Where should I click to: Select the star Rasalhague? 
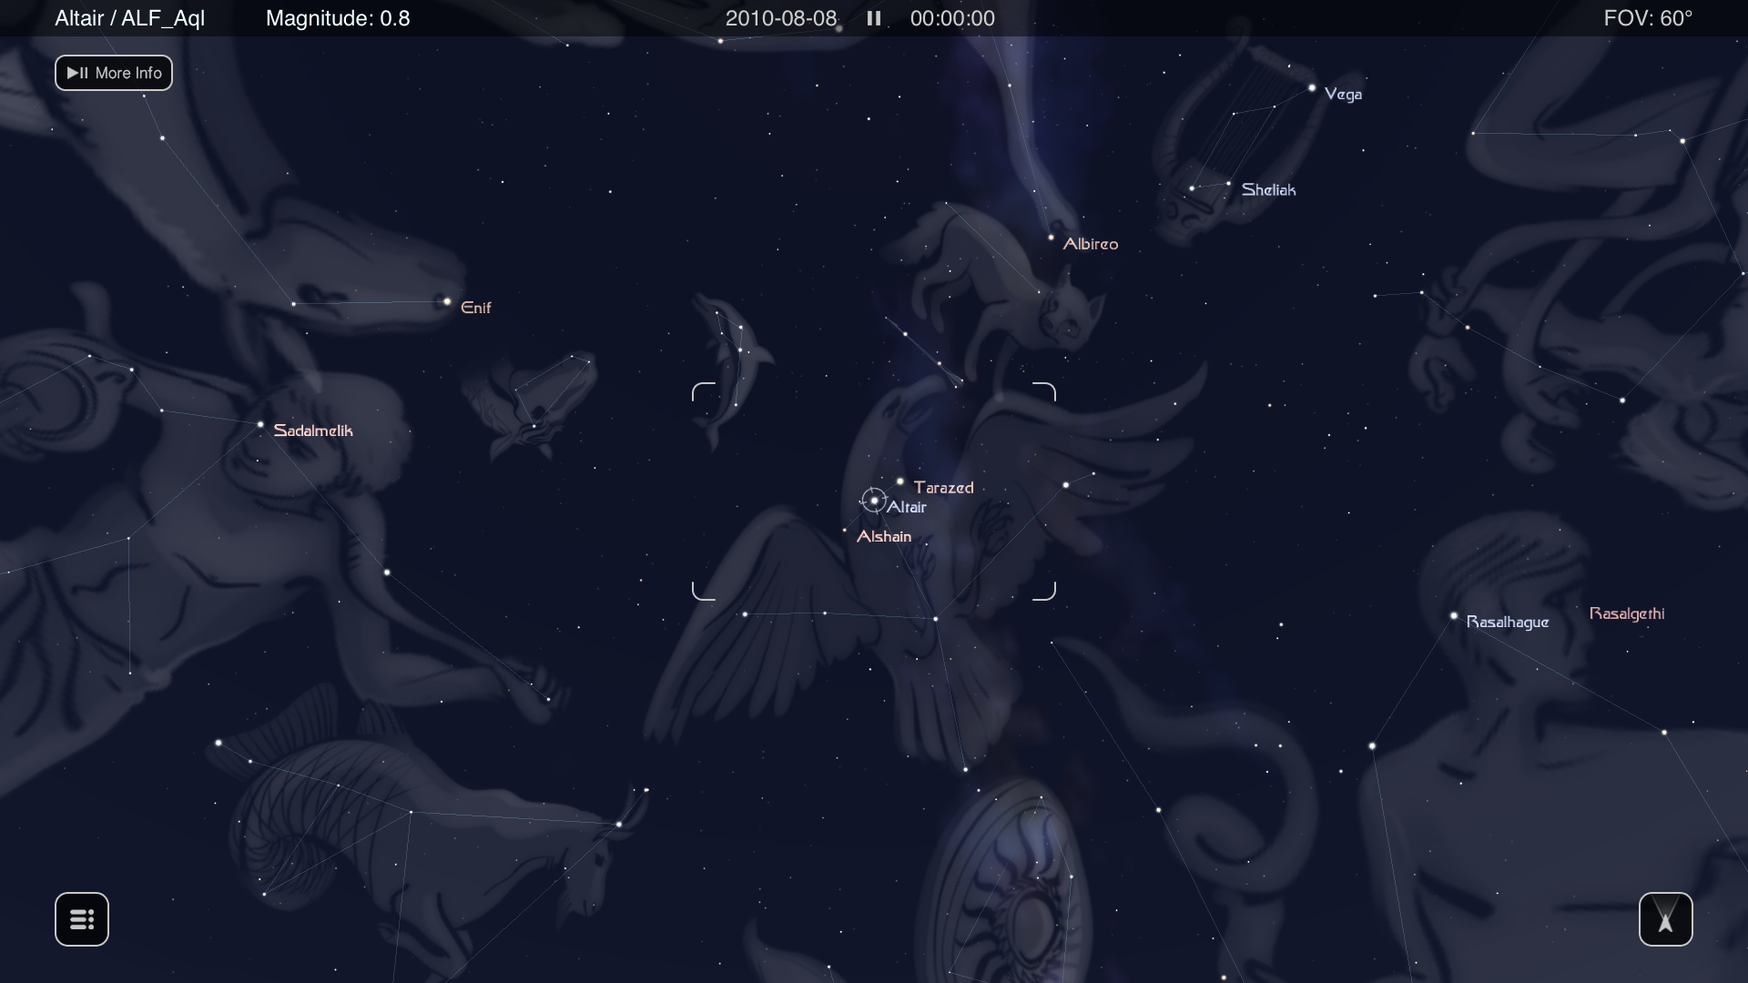click(x=1454, y=615)
